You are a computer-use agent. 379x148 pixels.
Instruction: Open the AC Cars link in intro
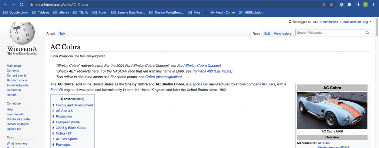pyautogui.click(x=268, y=84)
